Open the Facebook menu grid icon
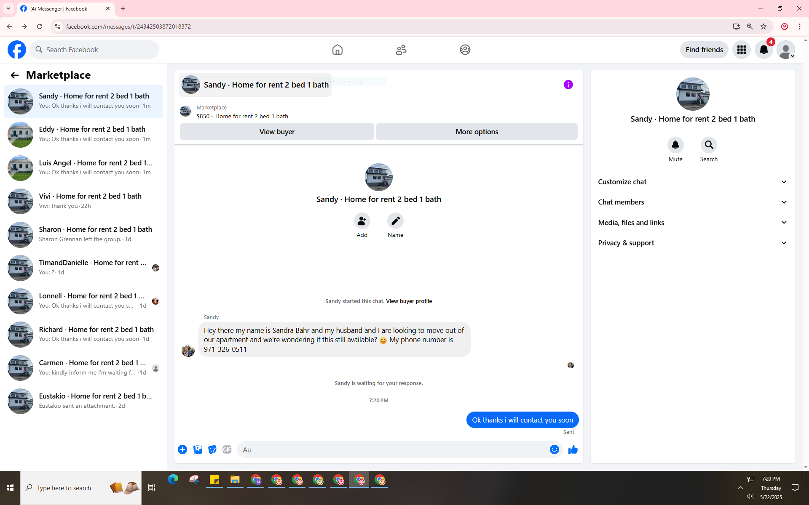This screenshot has height=505, width=809. point(742,50)
